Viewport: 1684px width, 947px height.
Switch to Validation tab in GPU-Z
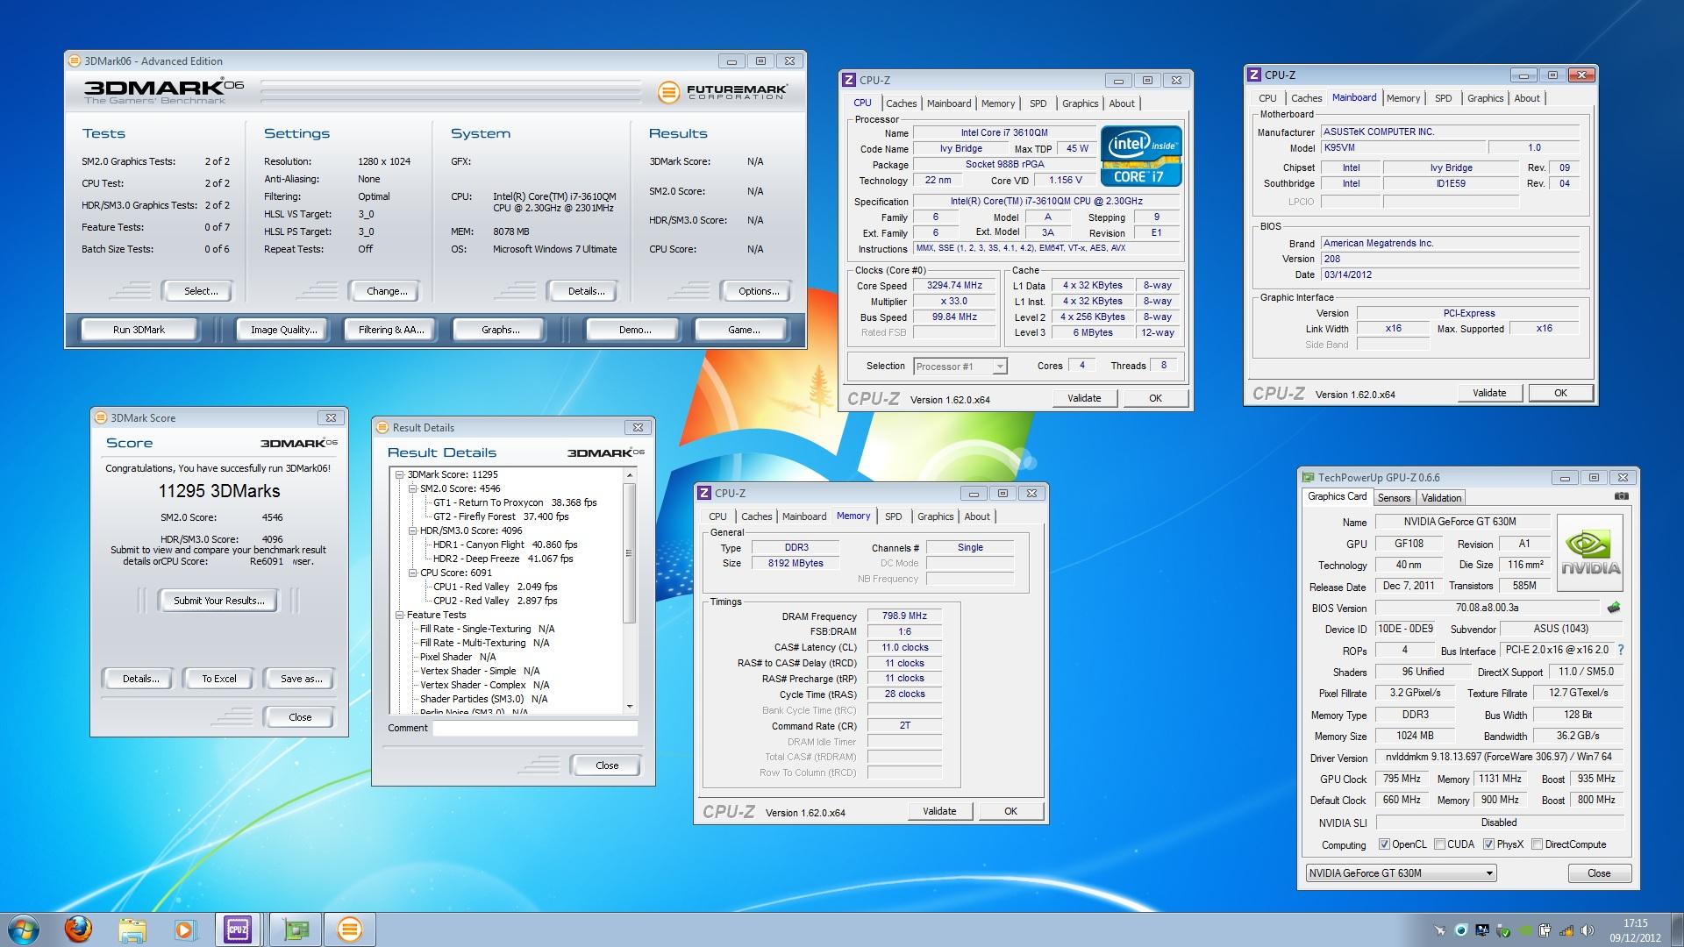point(1441,498)
